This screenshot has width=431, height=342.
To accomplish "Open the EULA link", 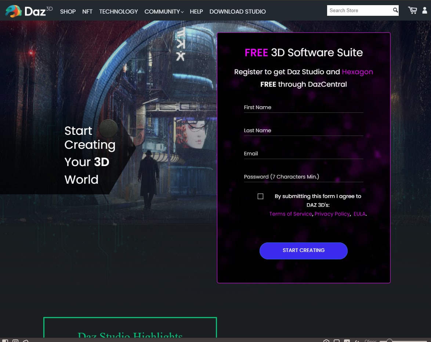I will click(359, 214).
